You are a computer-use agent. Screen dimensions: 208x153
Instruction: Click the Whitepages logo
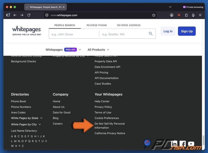click(27, 30)
